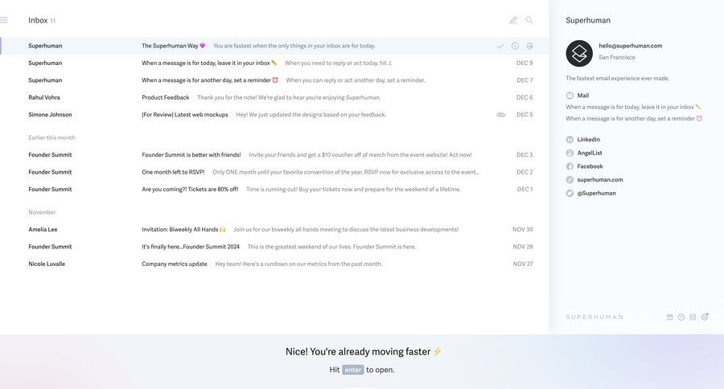
Task: Open the calendar icon in sidebar footer
Action: [x=693, y=317]
